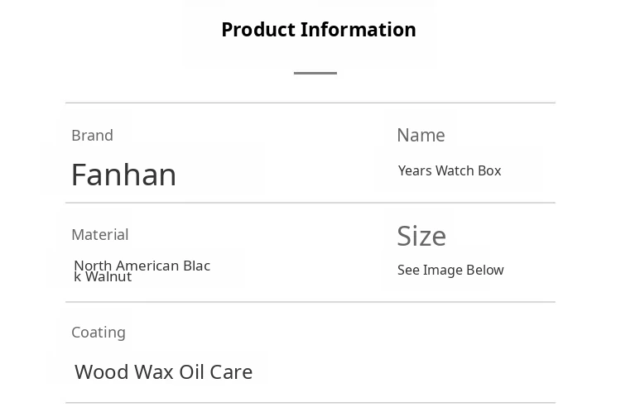Click the Fanhan brand value
Image resolution: width=621 pixels, height=412 pixels.
[123, 175]
